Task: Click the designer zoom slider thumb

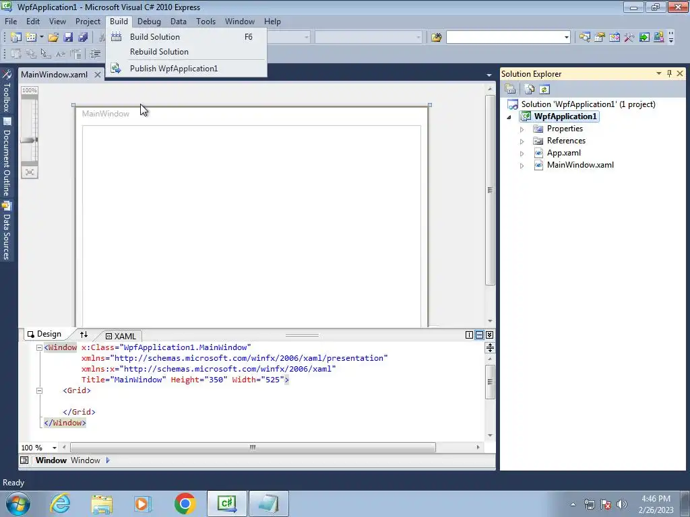Action: point(29,140)
